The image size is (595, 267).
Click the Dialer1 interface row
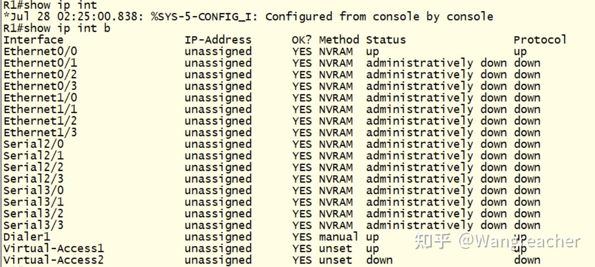[x=272, y=237]
